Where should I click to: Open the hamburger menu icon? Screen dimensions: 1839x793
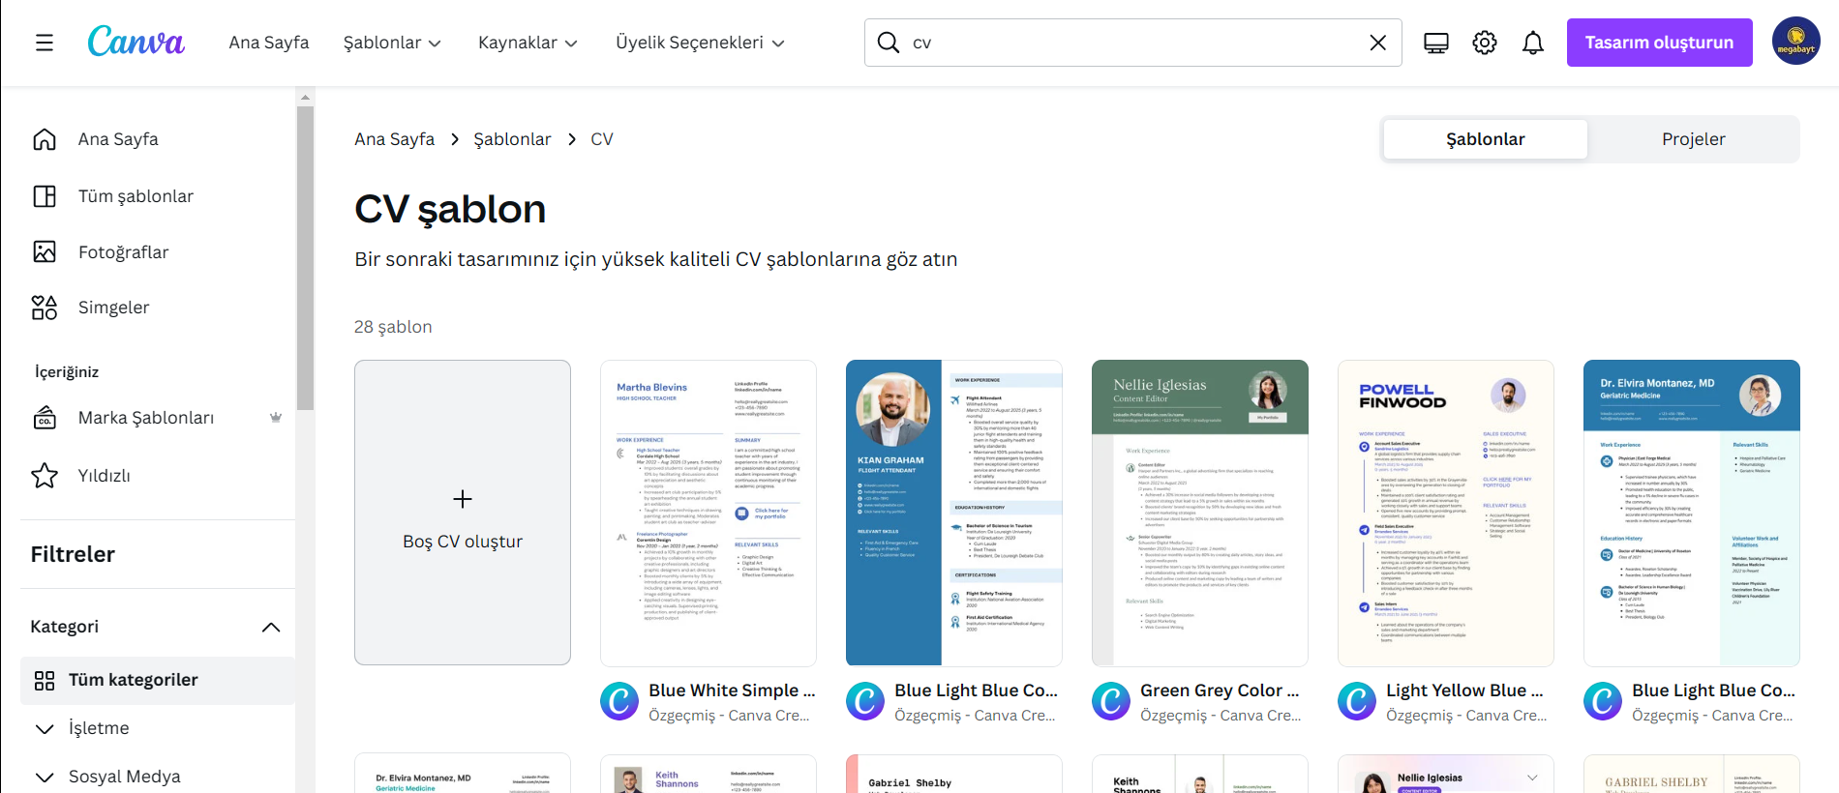pyautogui.click(x=45, y=43)
